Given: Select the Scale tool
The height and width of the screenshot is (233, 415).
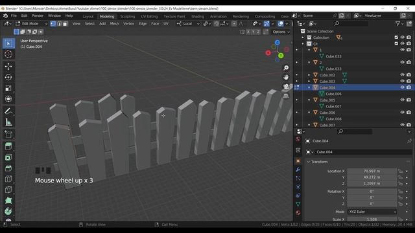Looking at the screenshot, I should click(x=8, y=88).
